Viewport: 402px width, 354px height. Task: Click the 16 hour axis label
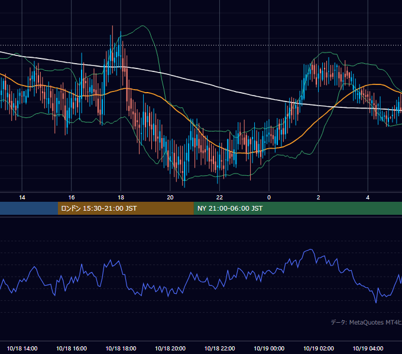[x=72, y=198]
